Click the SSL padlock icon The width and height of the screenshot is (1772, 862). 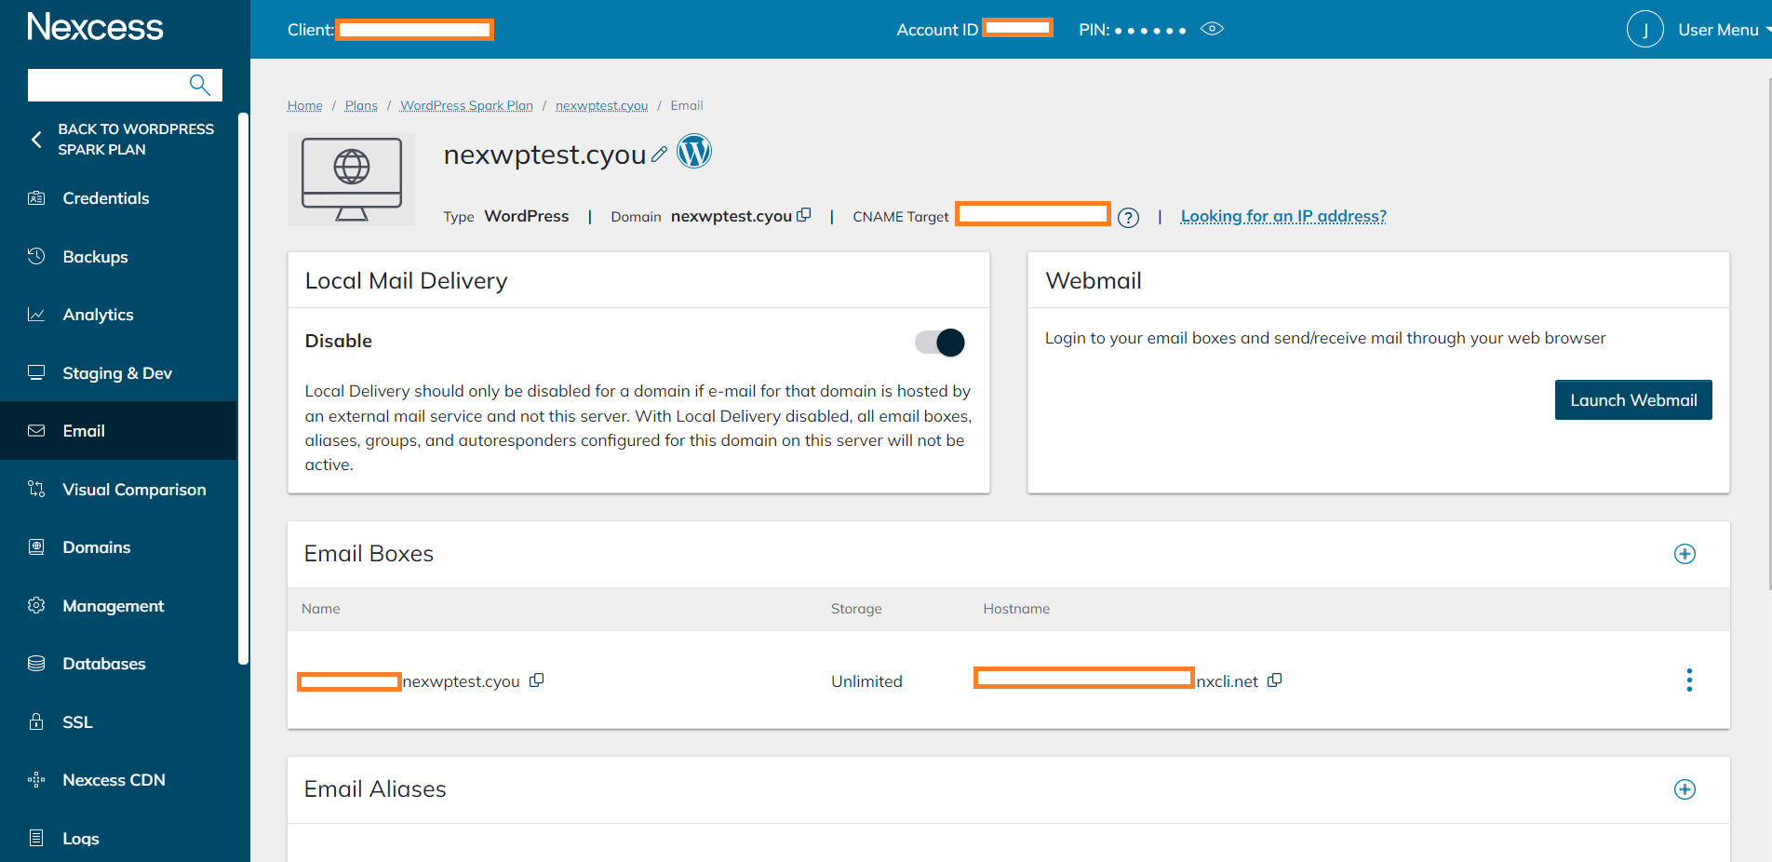click(x=36, y=721)
